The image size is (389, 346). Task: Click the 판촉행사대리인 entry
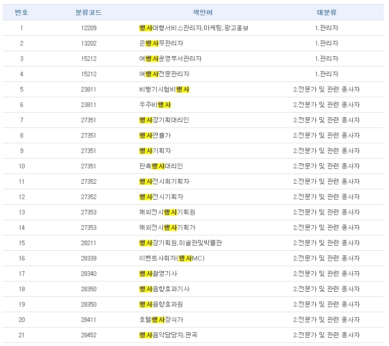coord(161,166)
